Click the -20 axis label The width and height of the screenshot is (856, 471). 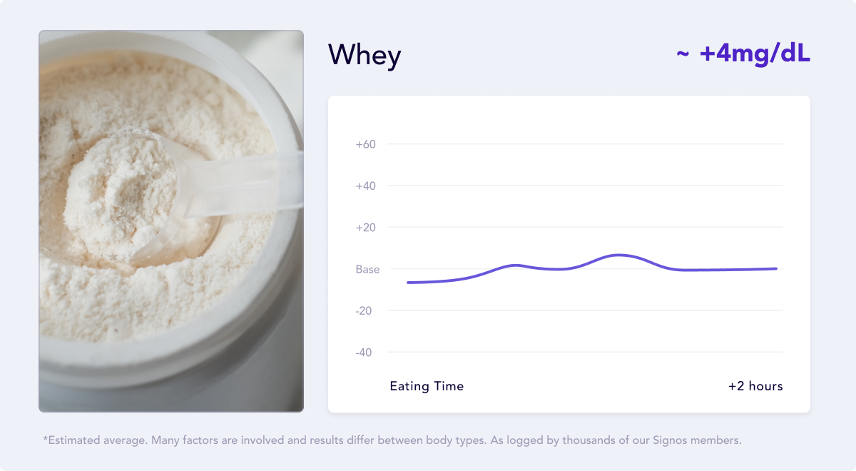pyautogui.click(x=365, y=311)
